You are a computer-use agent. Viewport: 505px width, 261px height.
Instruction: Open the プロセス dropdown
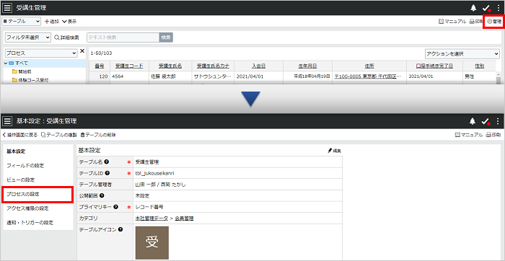[41, 53]
